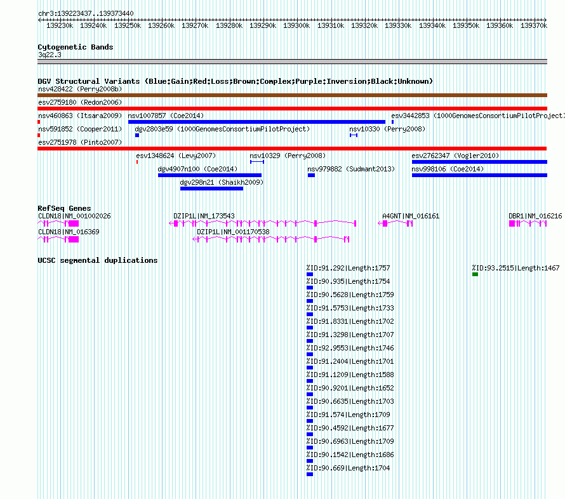
Task: Open the RefSeq Genes track title
Action: (65, 208)
